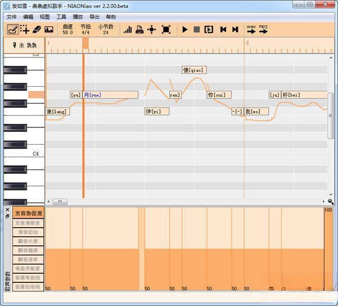Open the 编辑 menu
This screenshot has width=338, height=306.
[x=28, y=17]
